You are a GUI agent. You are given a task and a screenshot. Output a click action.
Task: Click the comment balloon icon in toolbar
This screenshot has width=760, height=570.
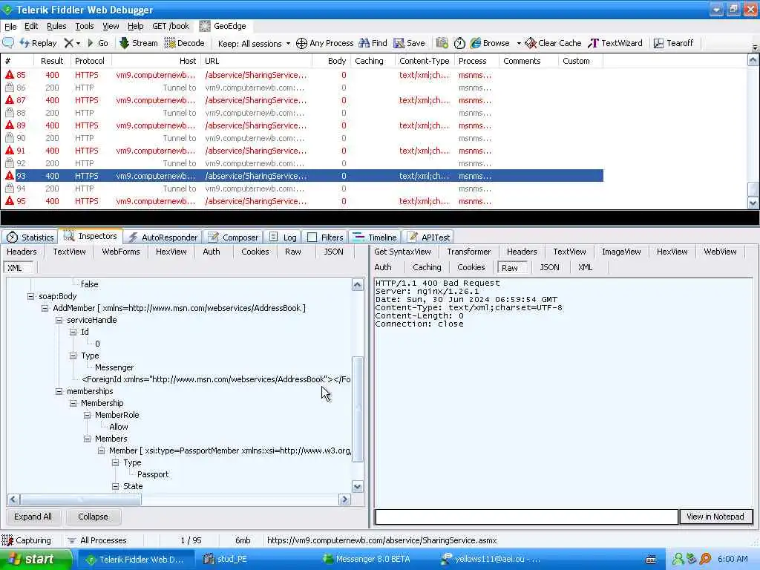(8, 43)
